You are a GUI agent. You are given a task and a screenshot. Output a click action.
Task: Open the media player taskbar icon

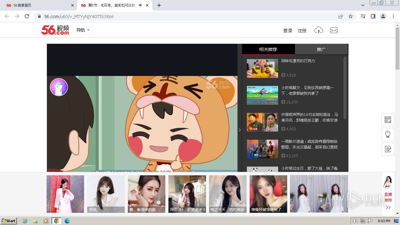(x=46, y=221)
